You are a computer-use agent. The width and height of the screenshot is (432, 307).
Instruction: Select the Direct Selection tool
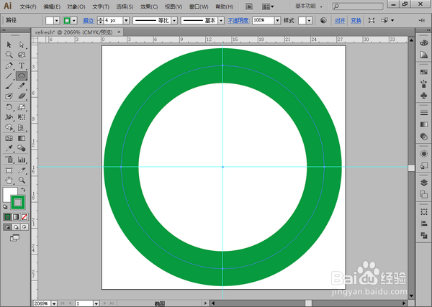click(x=22, y=45)
